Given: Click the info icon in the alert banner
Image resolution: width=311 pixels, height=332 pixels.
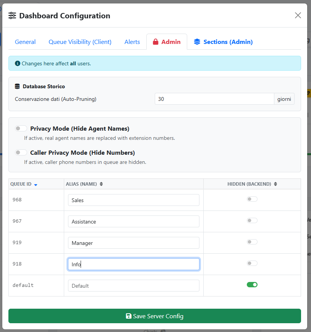Looking at the screenshot, I should point(17,63).
